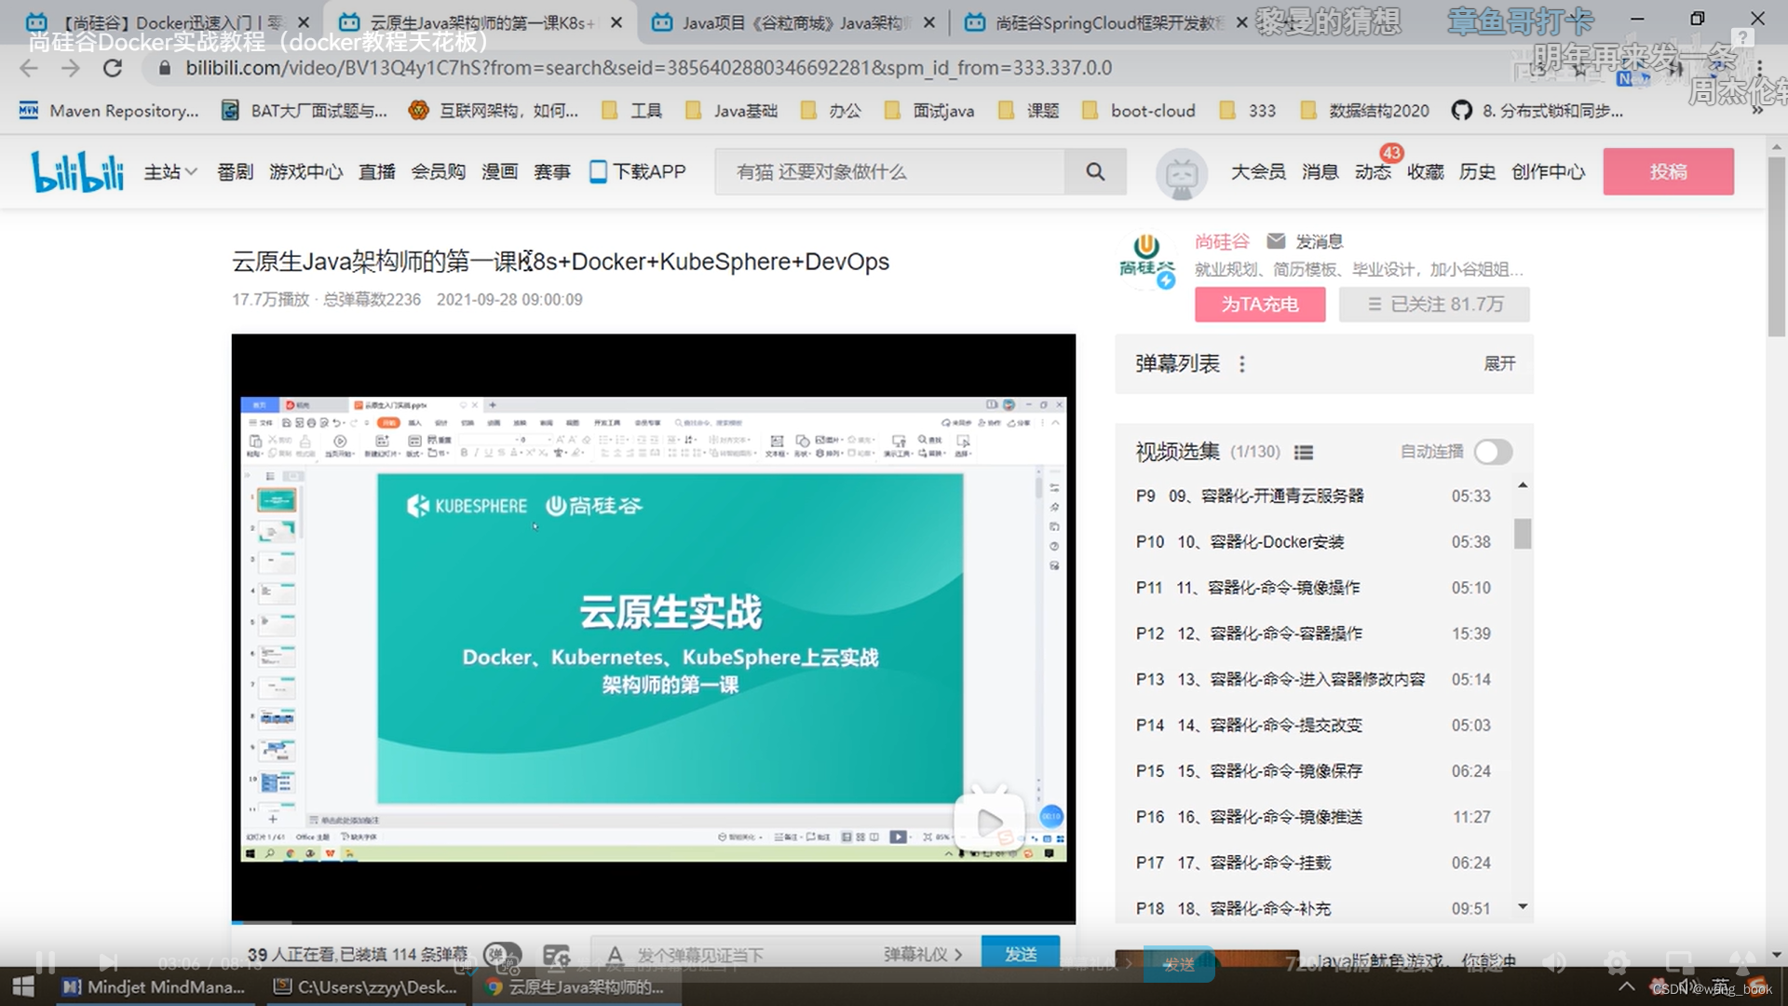Switch to Chrome taskbar item
Image resolution: width=1788 pixels, height=1006 pixels.
pos(576,986)
